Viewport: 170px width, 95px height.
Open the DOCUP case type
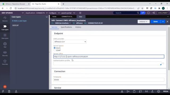15,25
